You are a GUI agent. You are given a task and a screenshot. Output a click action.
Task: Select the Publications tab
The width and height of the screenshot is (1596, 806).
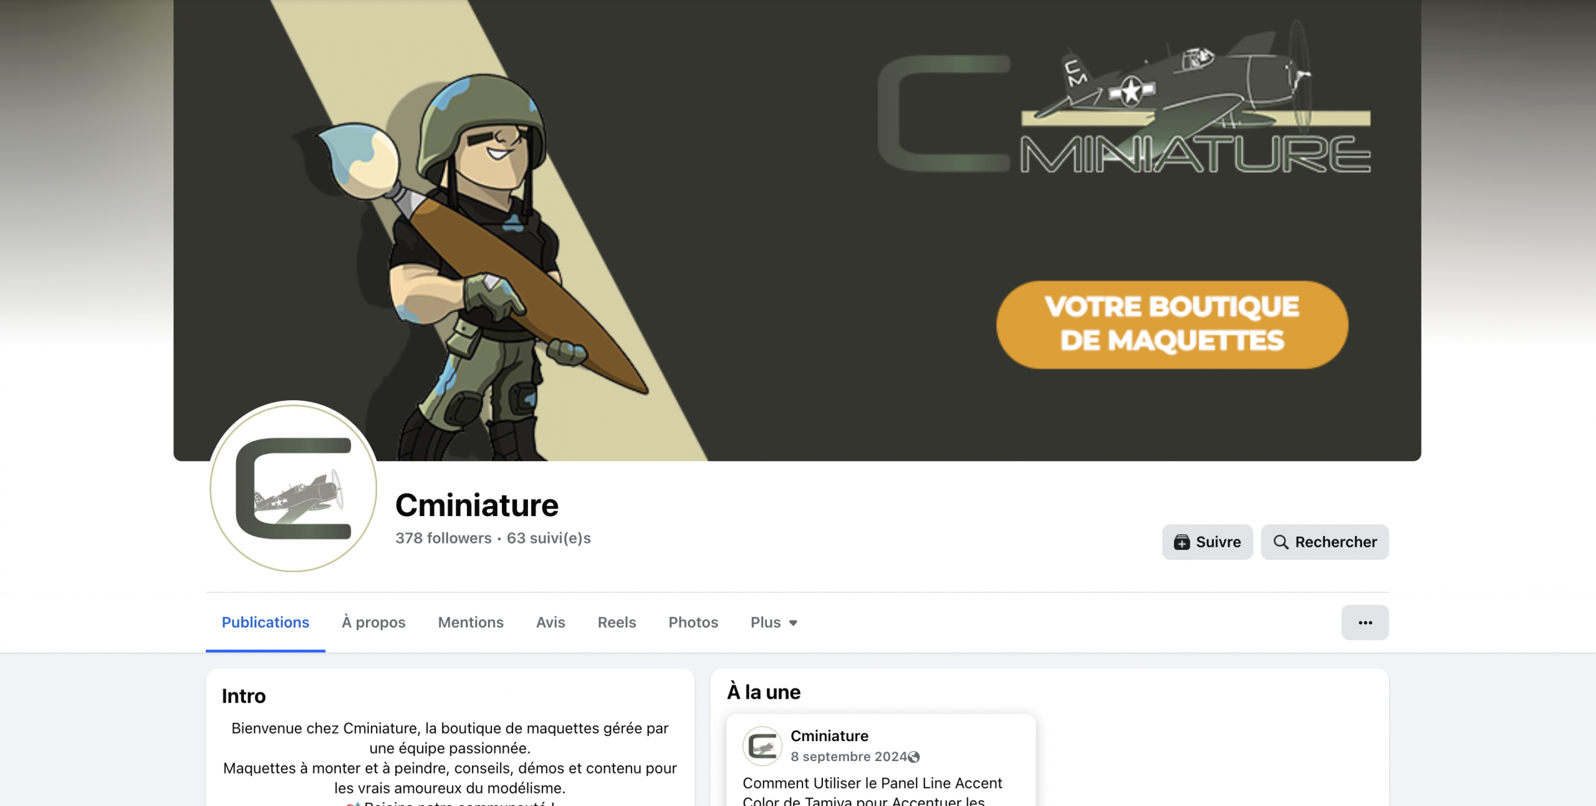[x=266, y=622]
